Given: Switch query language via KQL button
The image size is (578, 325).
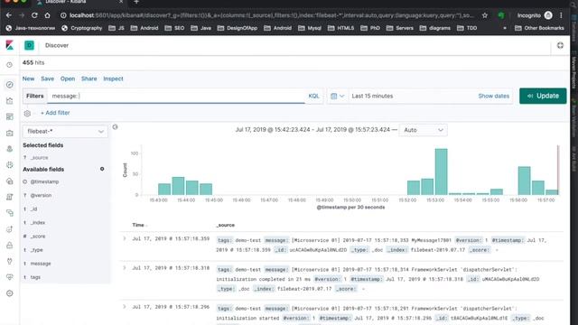Looking at the screenshot, I should pos(313,96).
